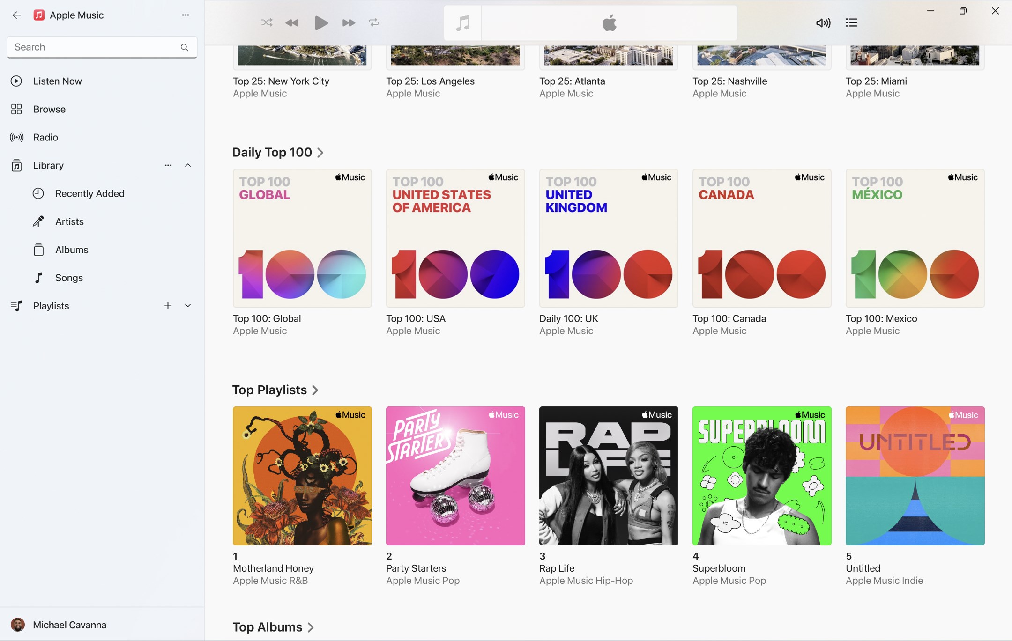Screen dimensions: 1012x641
Task: Enable repeat playback mode
Action: 373,22
